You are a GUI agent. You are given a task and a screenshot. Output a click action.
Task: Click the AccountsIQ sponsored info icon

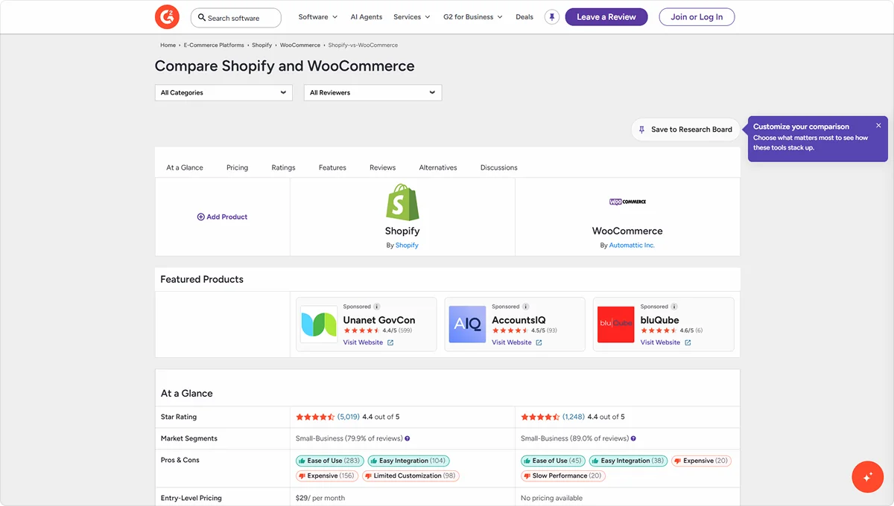tap(526, 307)
